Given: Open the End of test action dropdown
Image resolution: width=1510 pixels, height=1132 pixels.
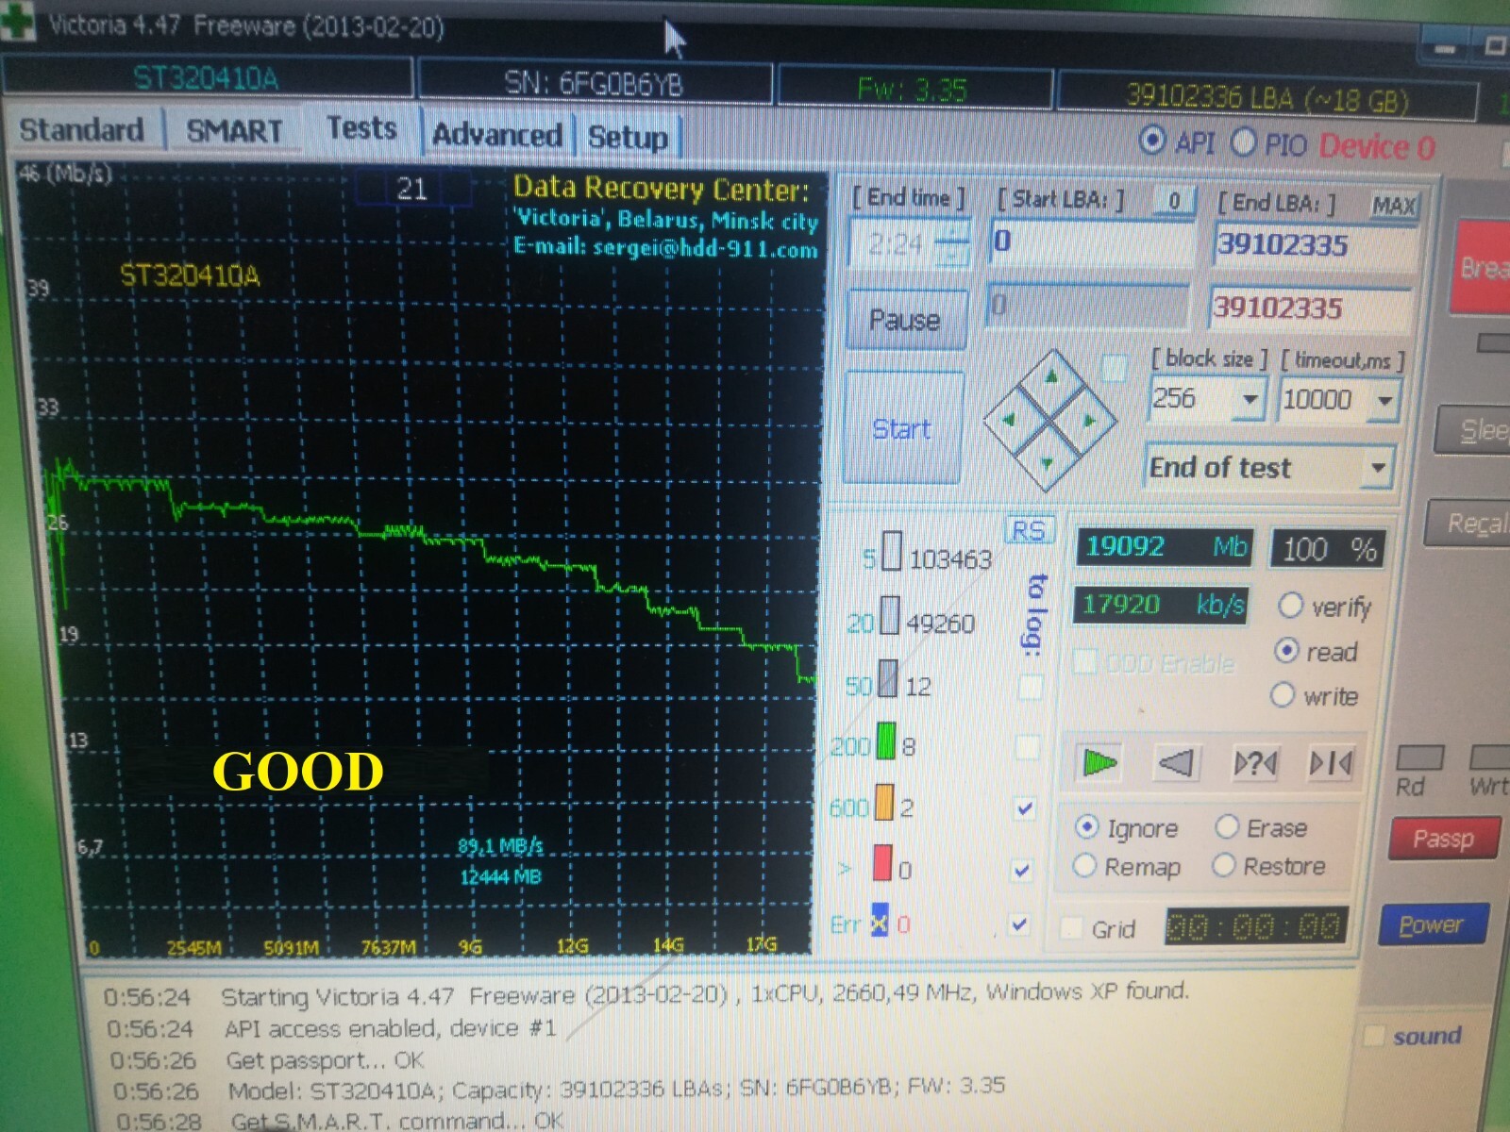Looking at the screenshot, I should point(1378,467).
